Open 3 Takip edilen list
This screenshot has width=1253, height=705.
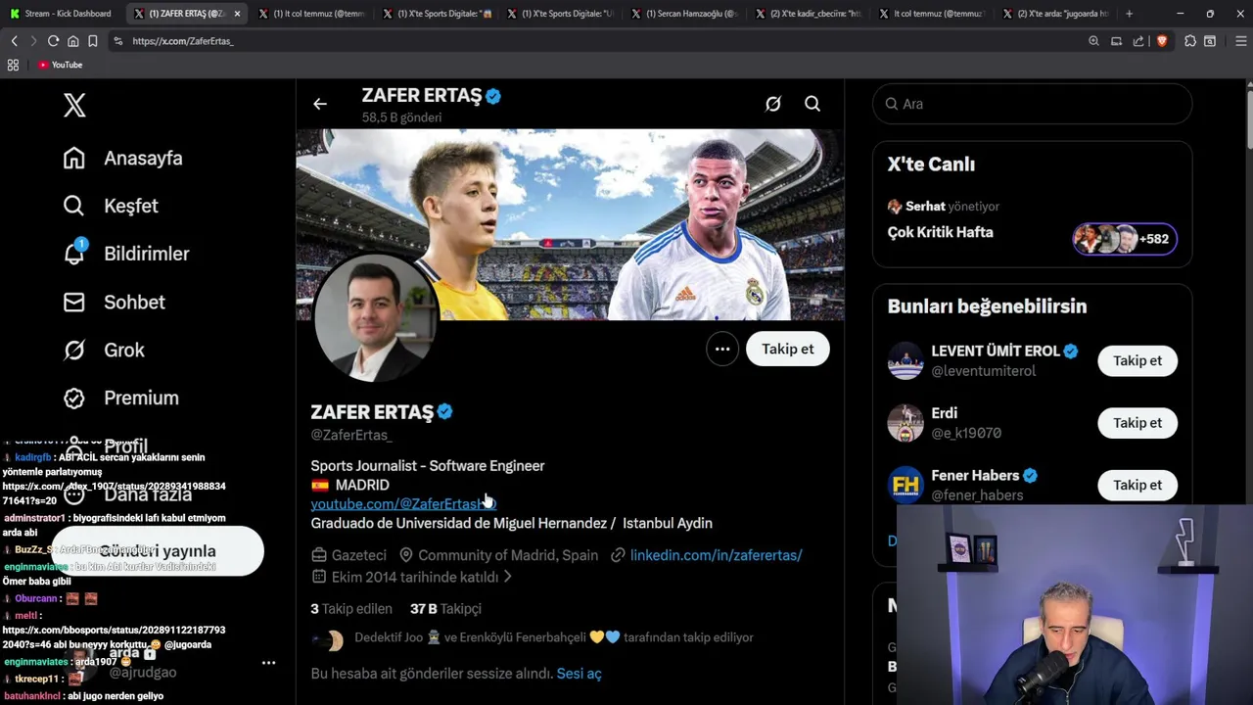(351, 608)
